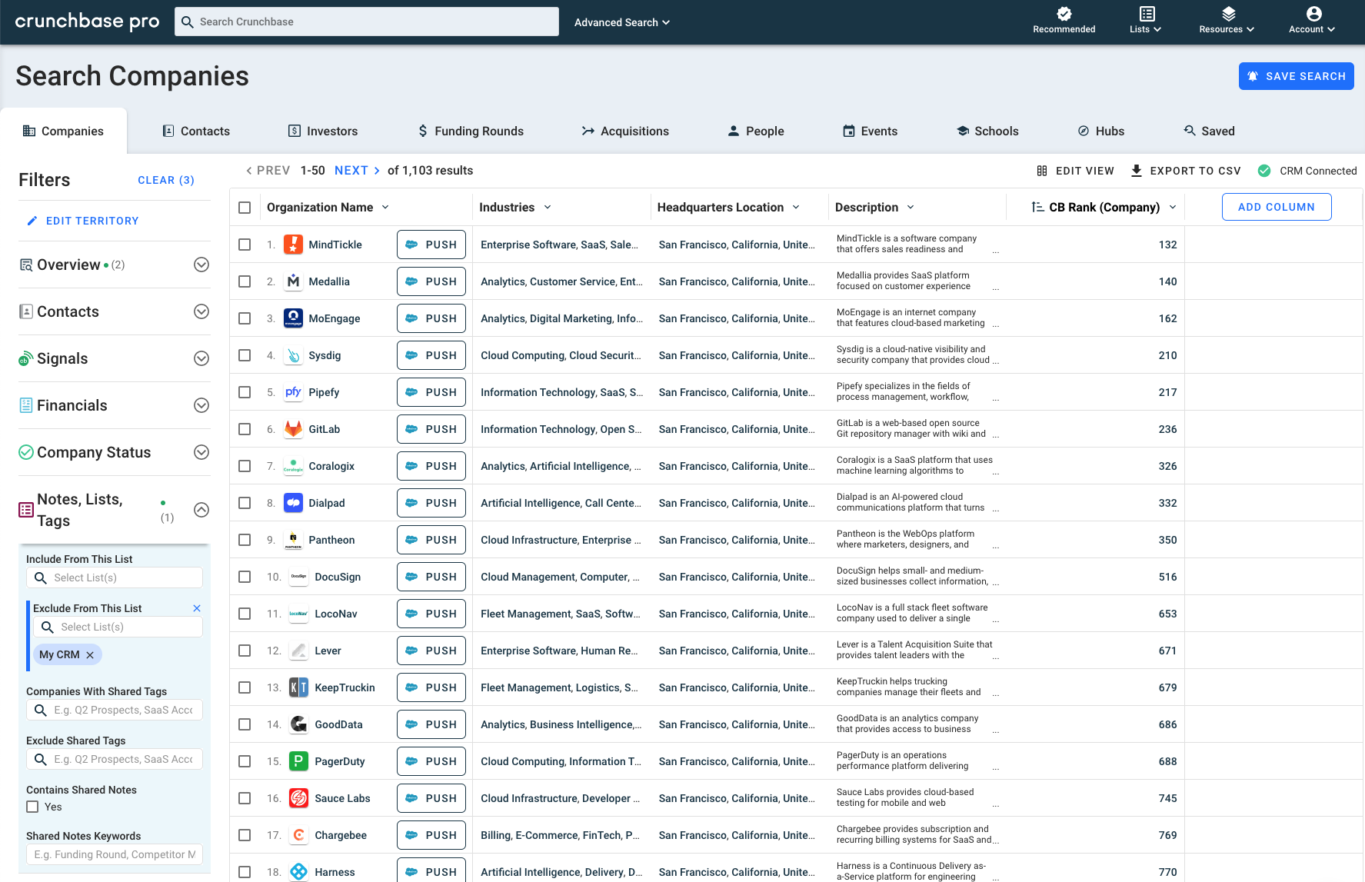
Task: Expand the Company Status filter section
Action: (201, 452)
